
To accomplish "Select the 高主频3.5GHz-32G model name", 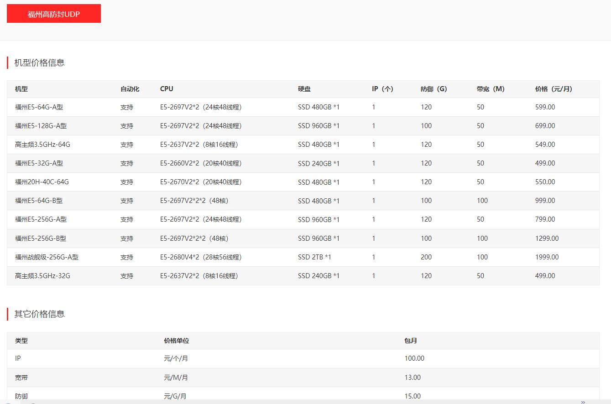I will click(42, 276).
